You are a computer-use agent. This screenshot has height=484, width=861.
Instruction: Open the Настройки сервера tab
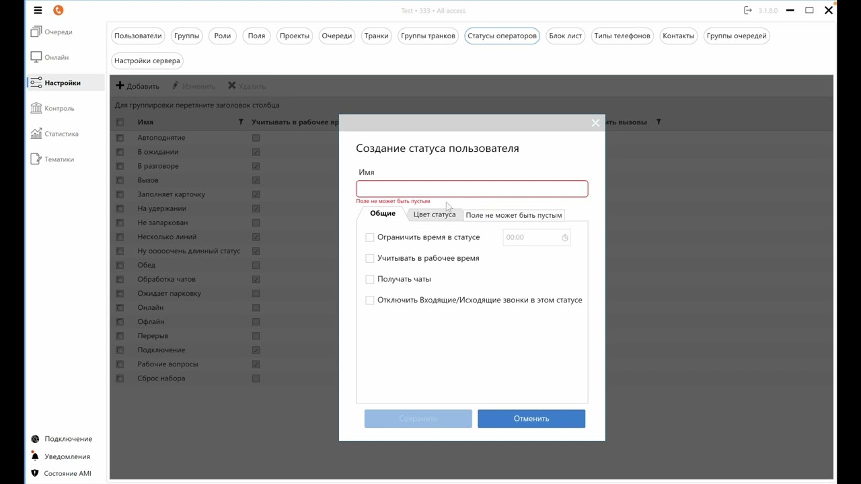[x=147, y=61]
